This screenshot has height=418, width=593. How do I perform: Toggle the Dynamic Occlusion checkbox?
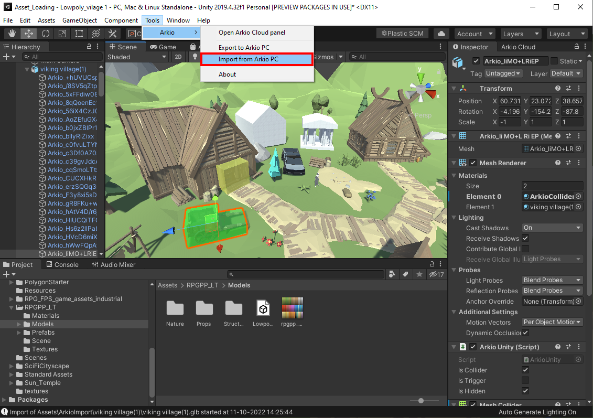525,333
